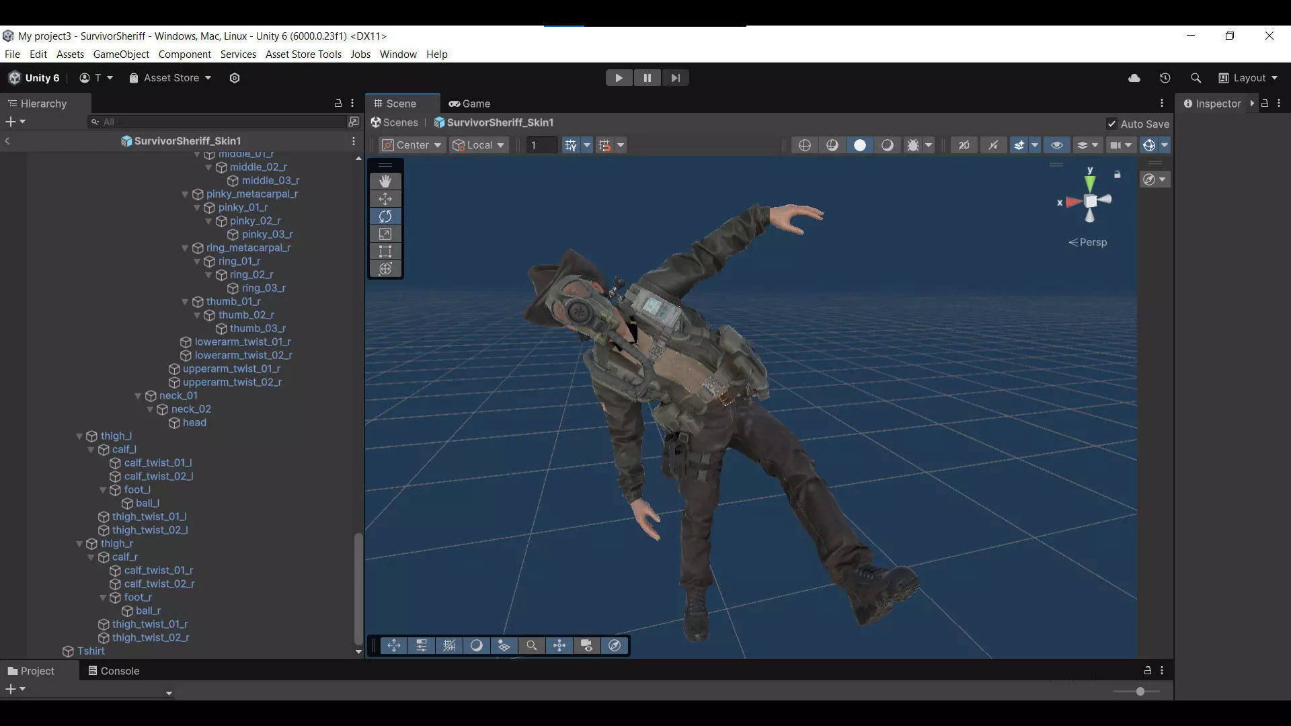The height and width of the screenshot is (726, 1291).
Task: Open Unity Cloud icon
Action: [1134, 78]
